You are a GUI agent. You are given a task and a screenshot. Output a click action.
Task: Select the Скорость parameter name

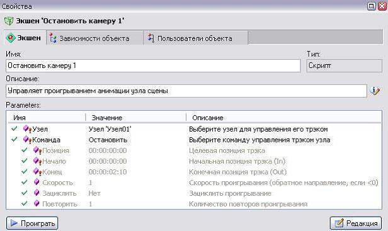click(x=57, y=183)
